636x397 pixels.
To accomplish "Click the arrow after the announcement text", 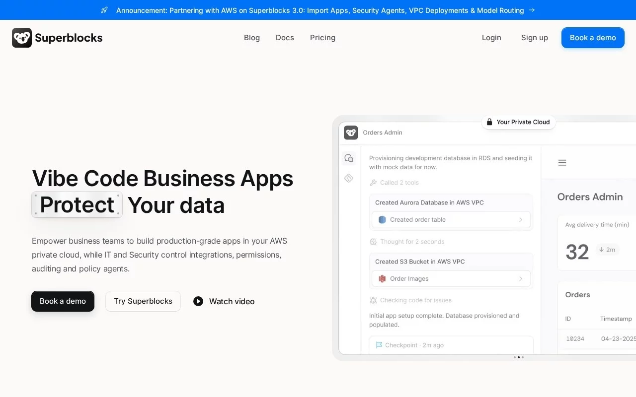I will click(532, 10).
